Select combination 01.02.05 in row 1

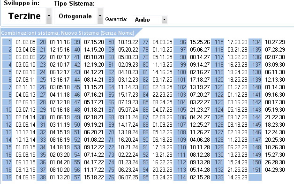[x=25, y=42]
